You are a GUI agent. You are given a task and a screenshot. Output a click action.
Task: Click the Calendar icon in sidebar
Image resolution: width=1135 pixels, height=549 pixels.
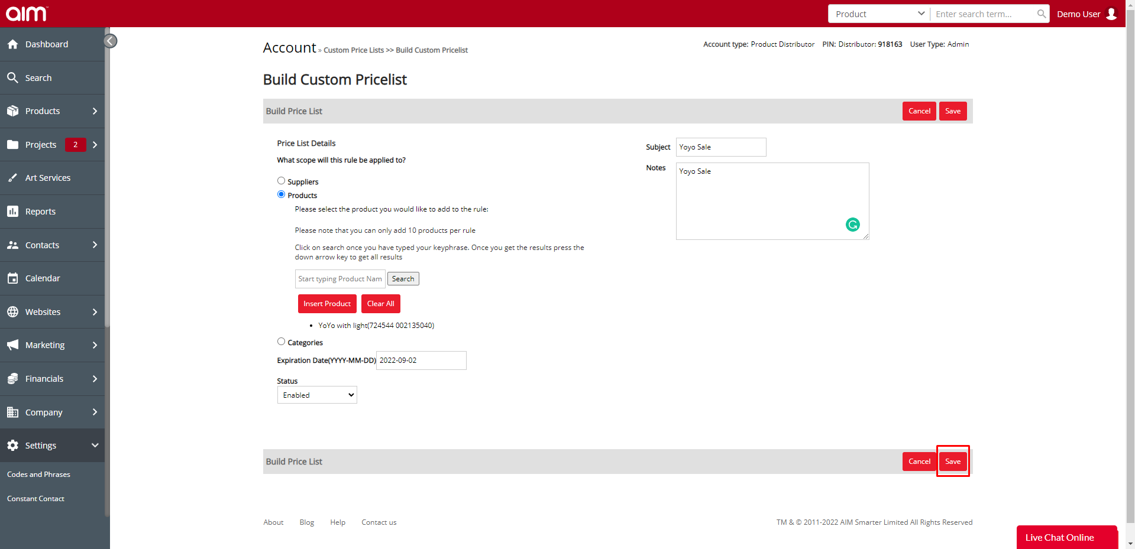(x=12, y=278)
